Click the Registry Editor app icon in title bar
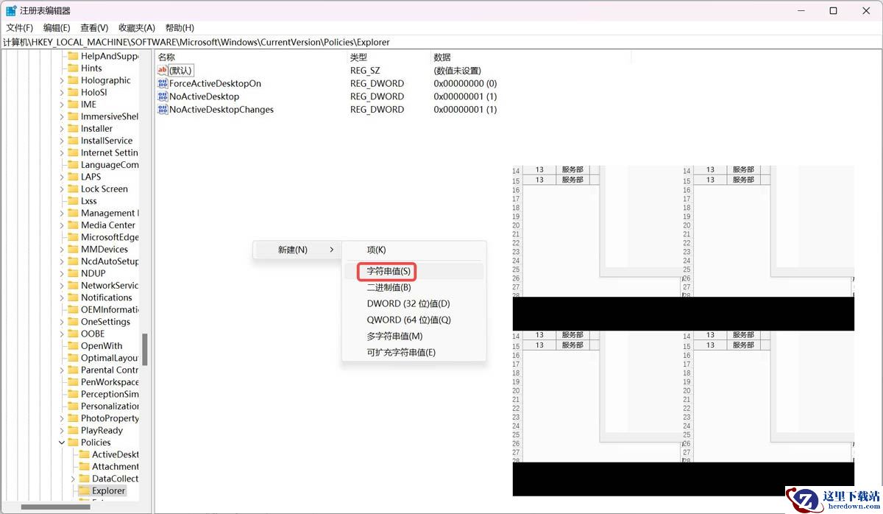Image resolution: width=883 pixels, height=514 pixels. point(11,10)
